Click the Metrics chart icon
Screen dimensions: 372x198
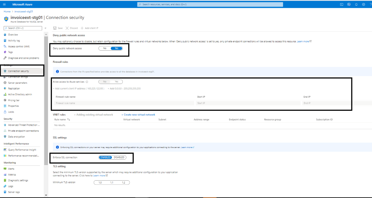coord(5,174)
